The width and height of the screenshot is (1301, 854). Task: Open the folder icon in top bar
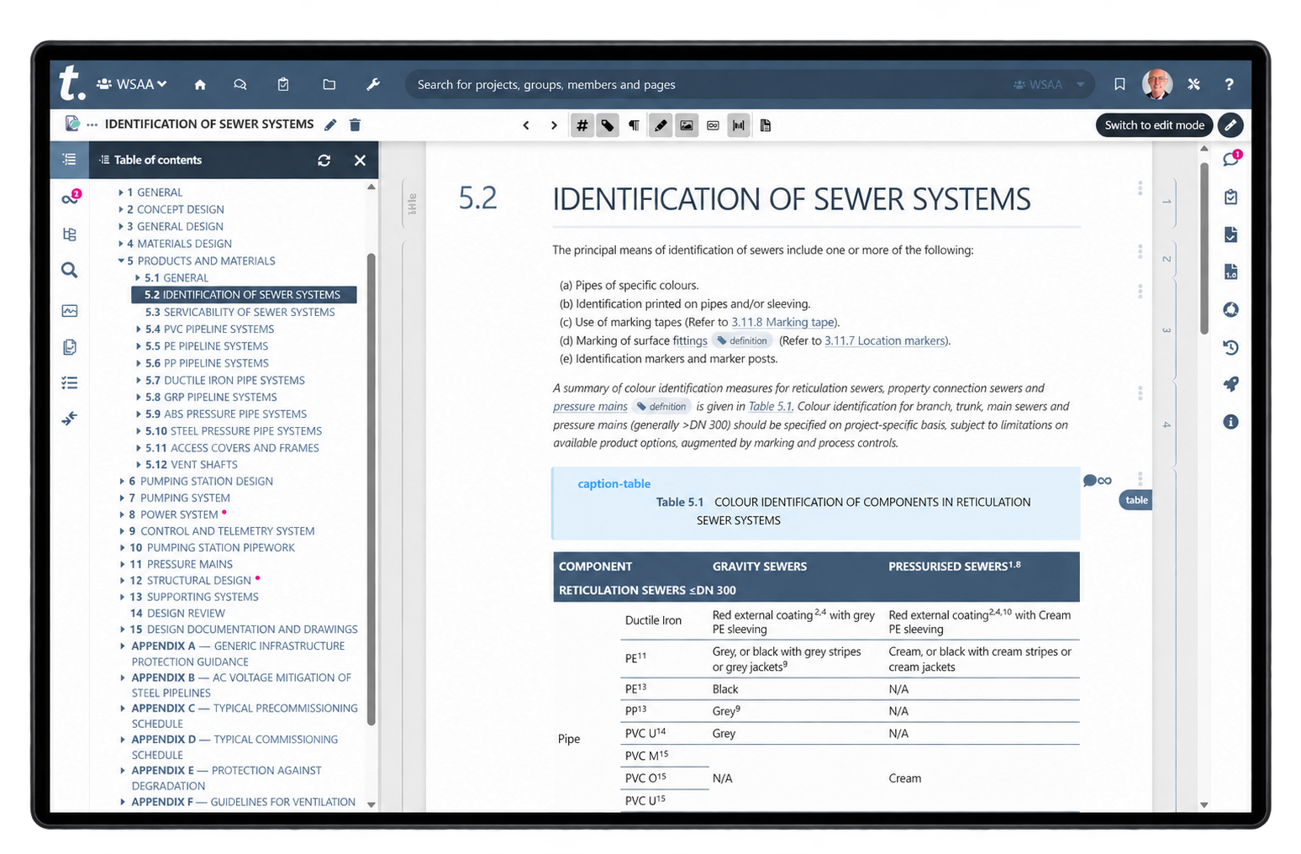(329, 84)
